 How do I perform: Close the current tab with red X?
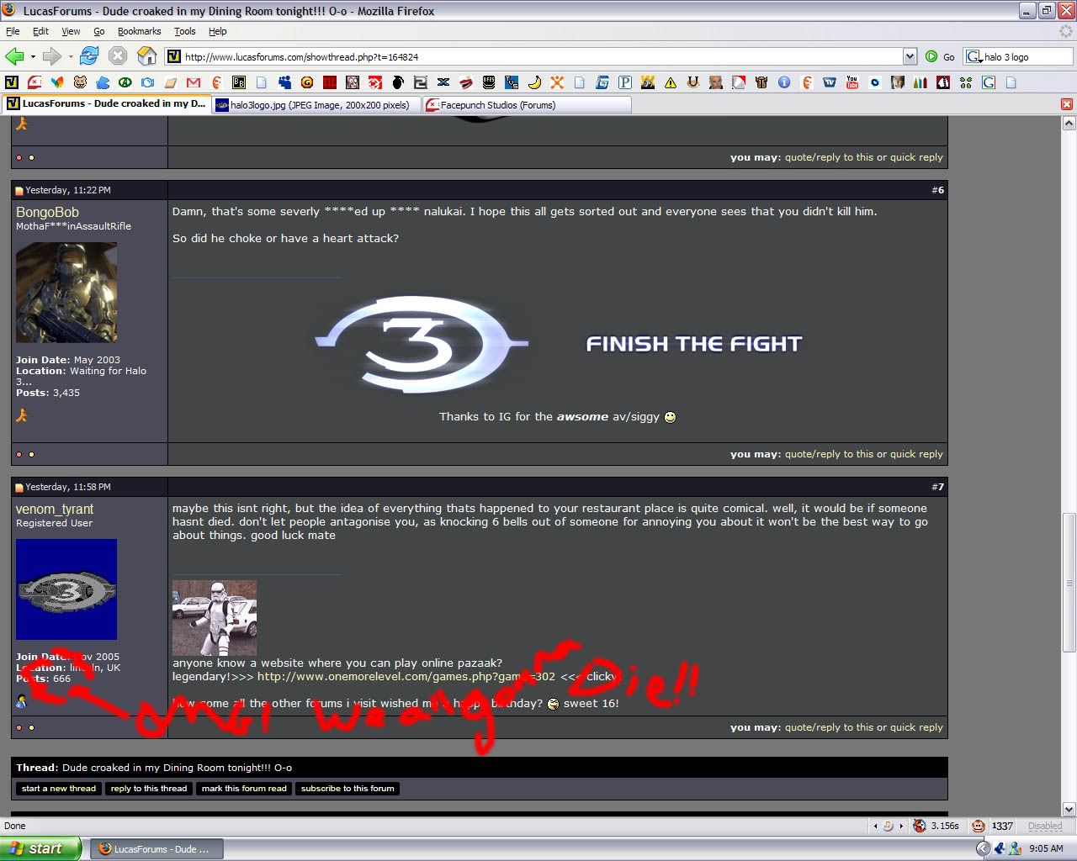tap(1067, 104)
